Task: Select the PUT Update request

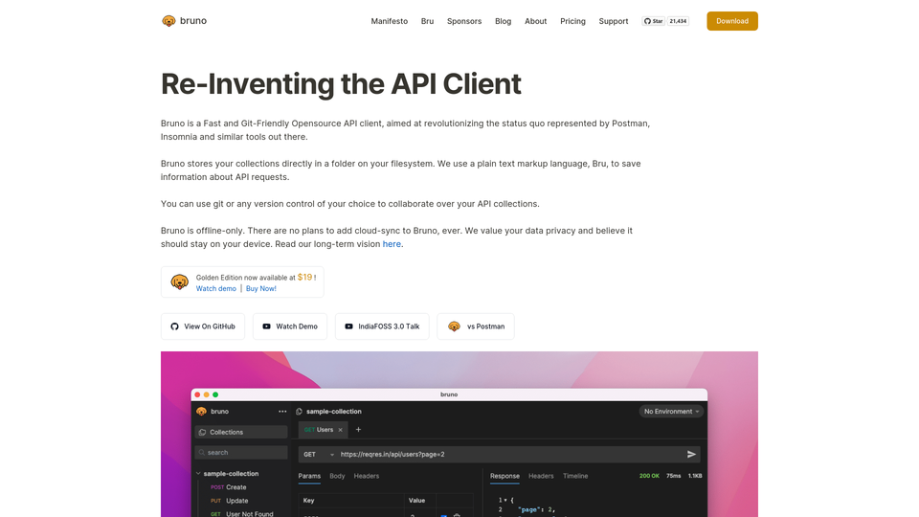Action: click(229, 501)
